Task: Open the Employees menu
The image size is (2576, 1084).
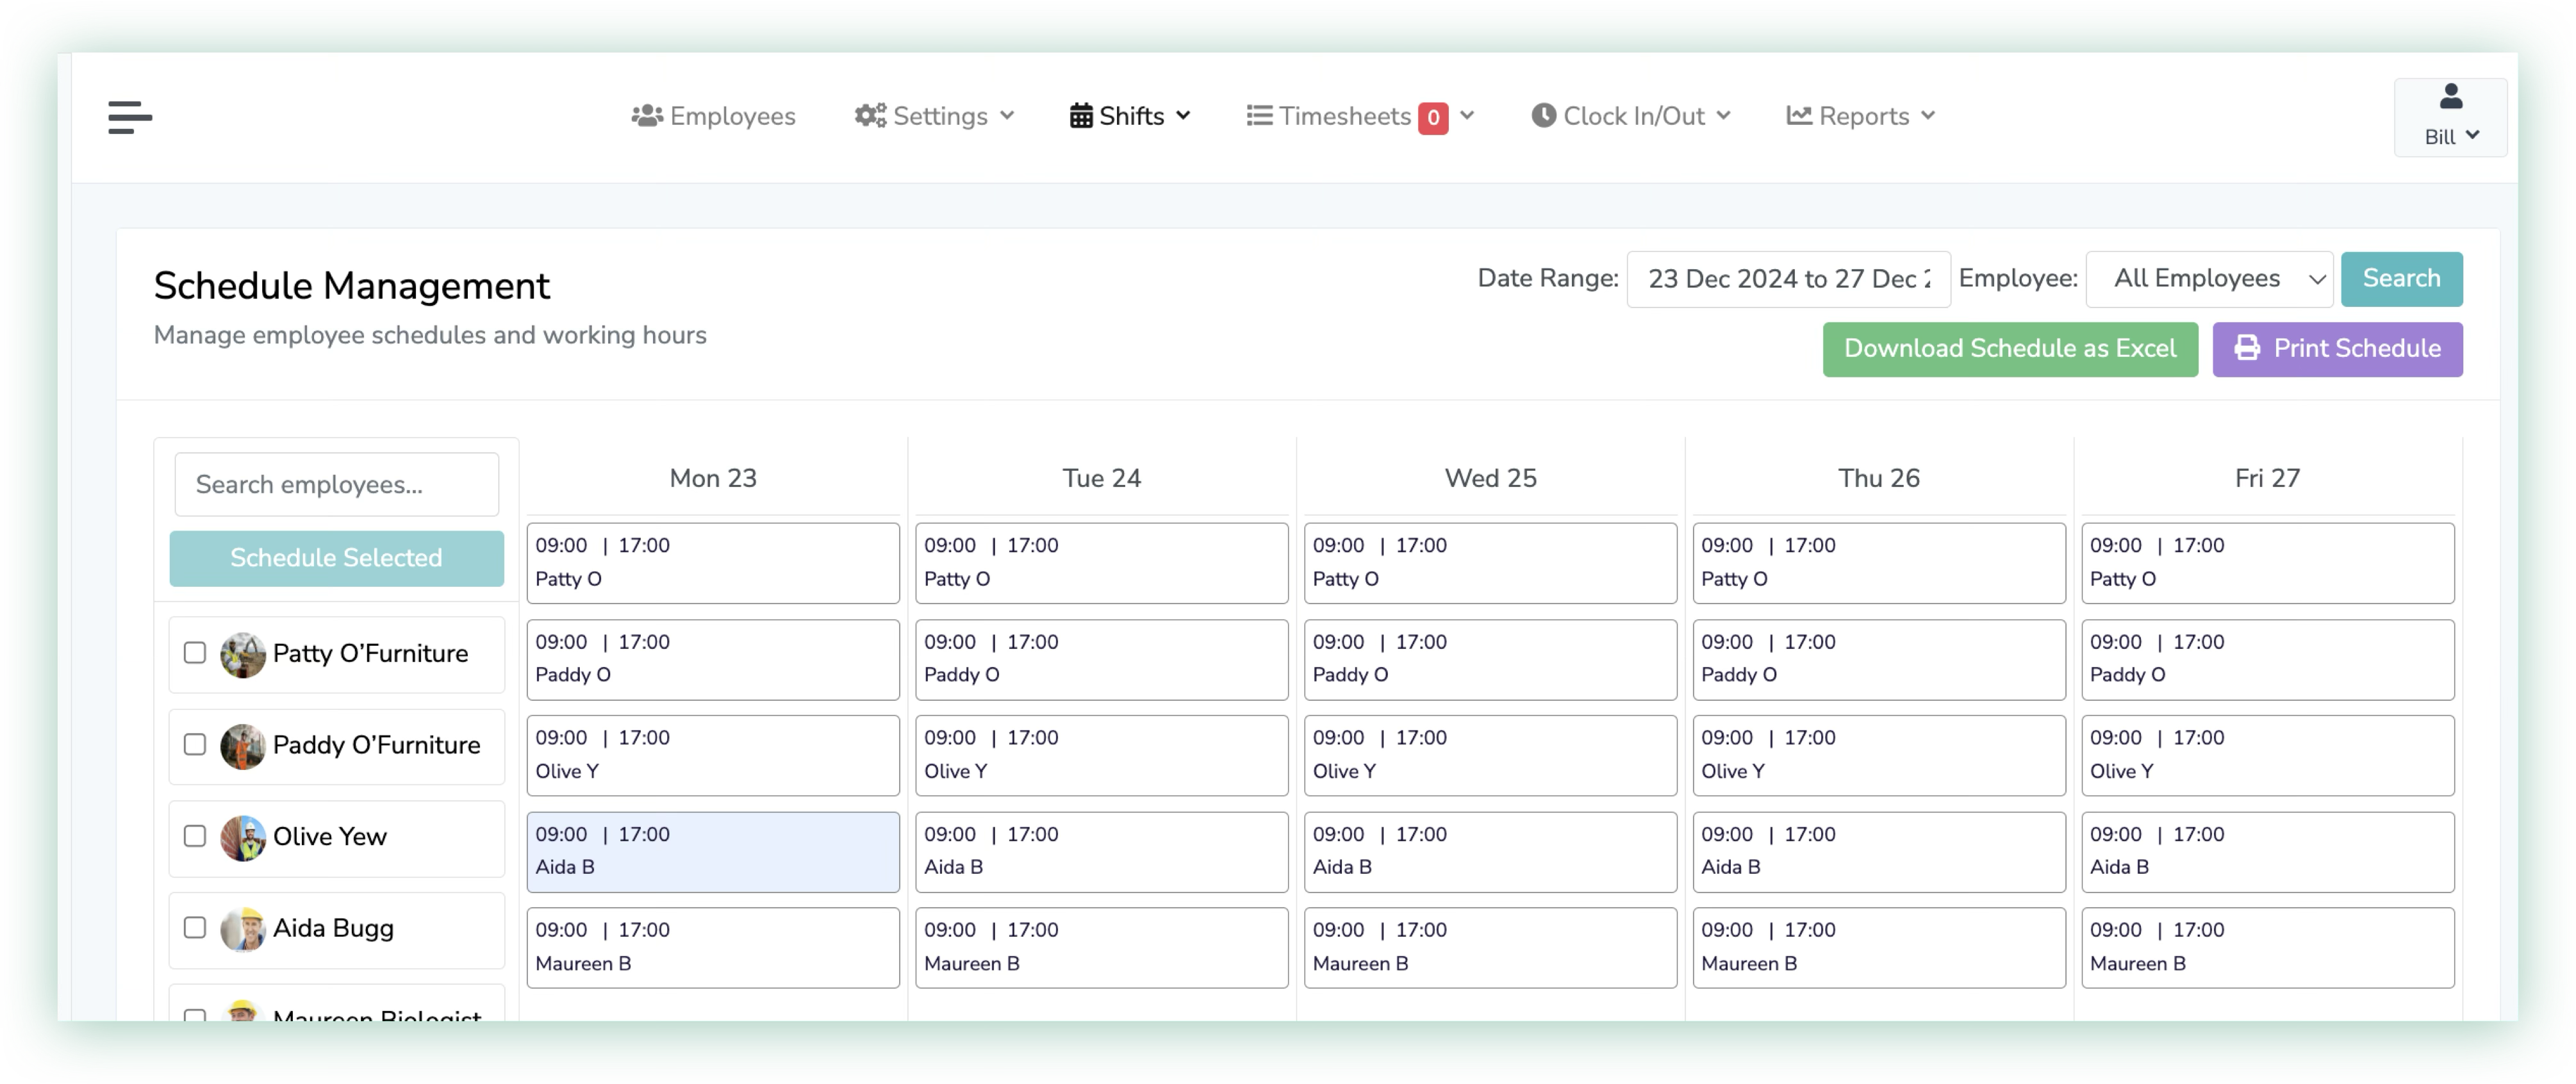Action: [713, 116]
